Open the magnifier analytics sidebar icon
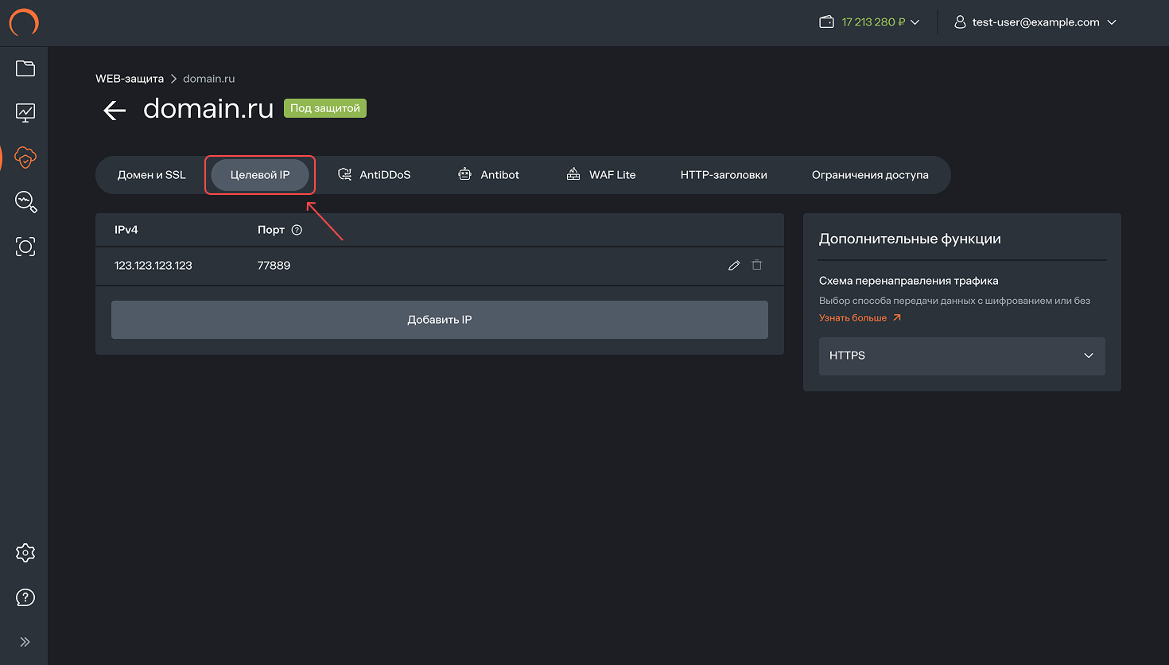This screenshot has width=1169, height=665. (25, 202)
